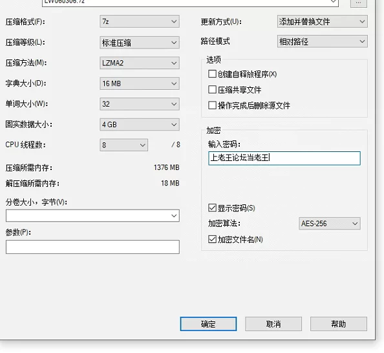
Task: Open the 压缩格式 7z dropdown
Action: coord(140,21)
